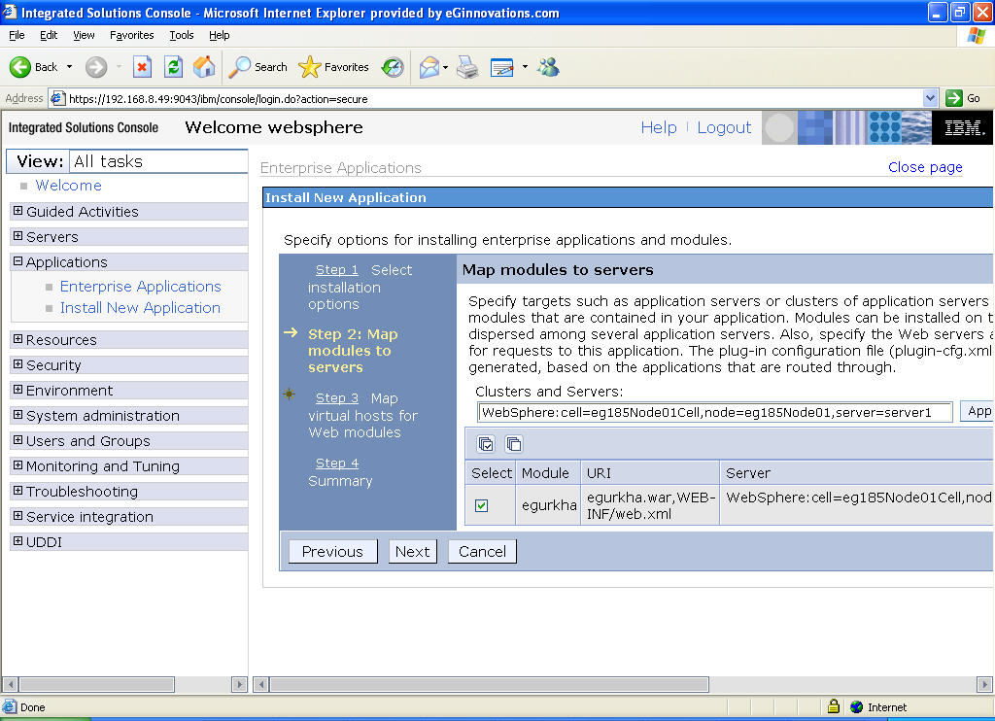The width and height of the screenshot is (995, 721).
Task: Open the browser History icon
Action: point(393,67)
